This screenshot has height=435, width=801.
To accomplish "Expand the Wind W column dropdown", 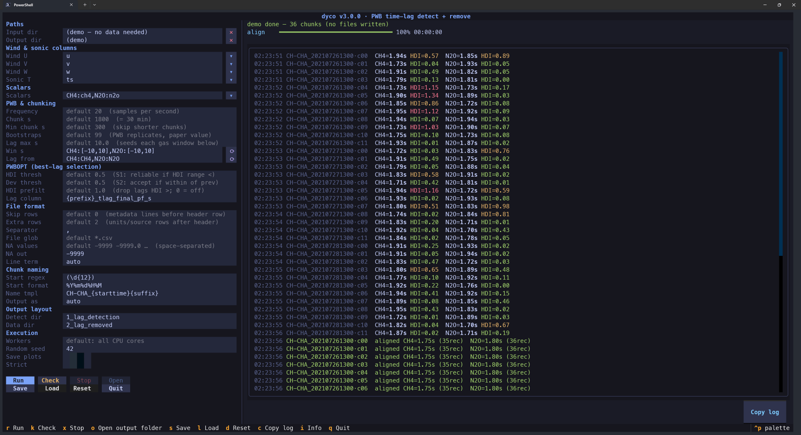I will click(x=231, y=72).
